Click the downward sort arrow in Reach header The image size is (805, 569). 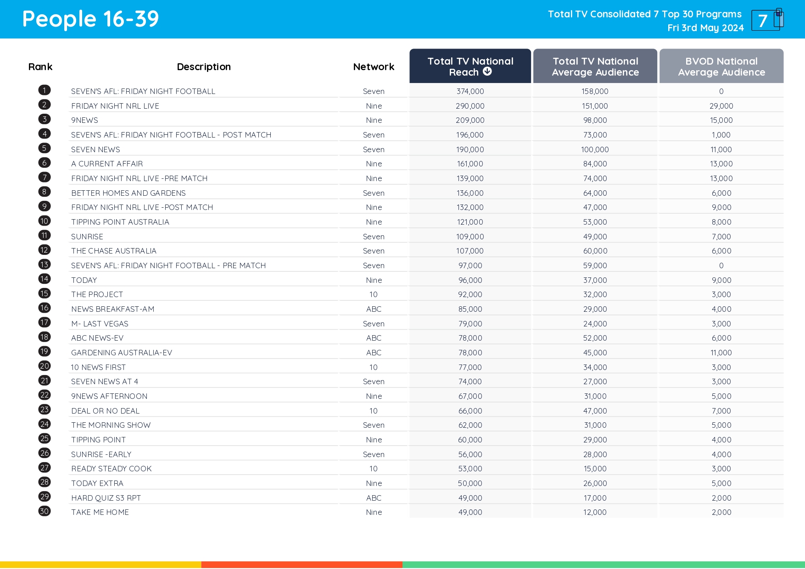487,71
